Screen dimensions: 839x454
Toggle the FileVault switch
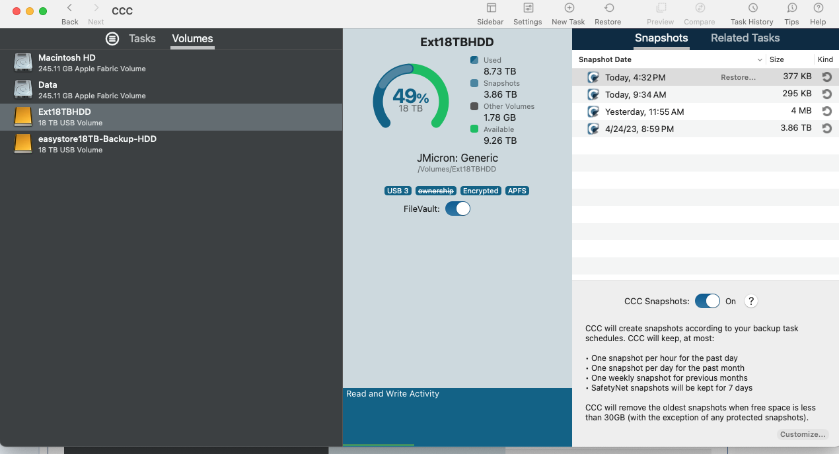coord(458,209)
